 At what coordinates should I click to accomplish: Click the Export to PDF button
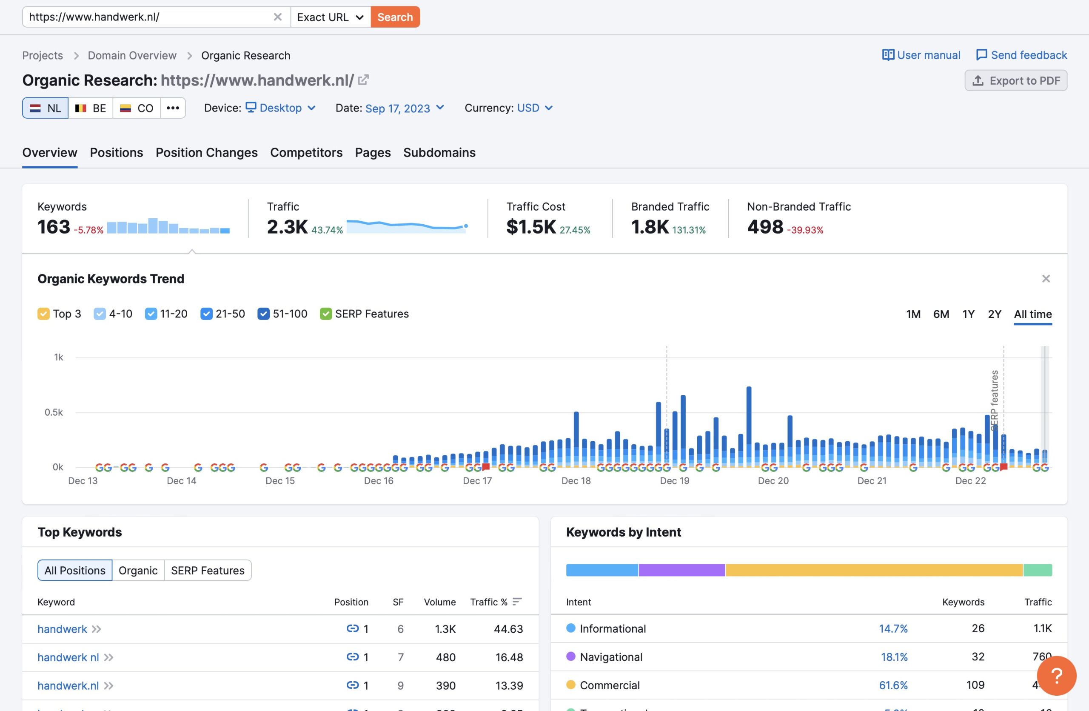tap(1016, 80)
